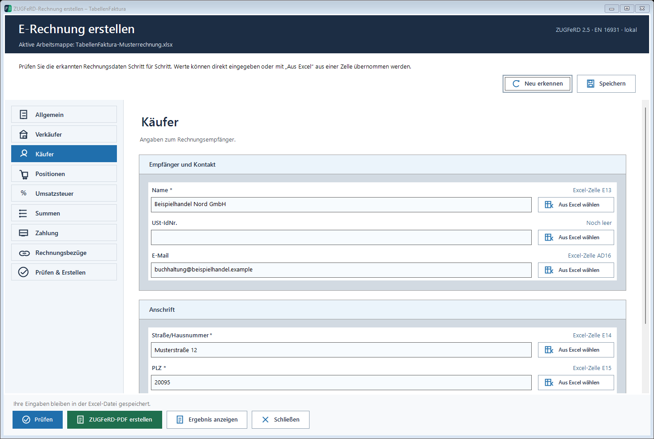Go to Prüfen & Erstellen step
Screen dimensions: 654x439
tap(64, 272)
